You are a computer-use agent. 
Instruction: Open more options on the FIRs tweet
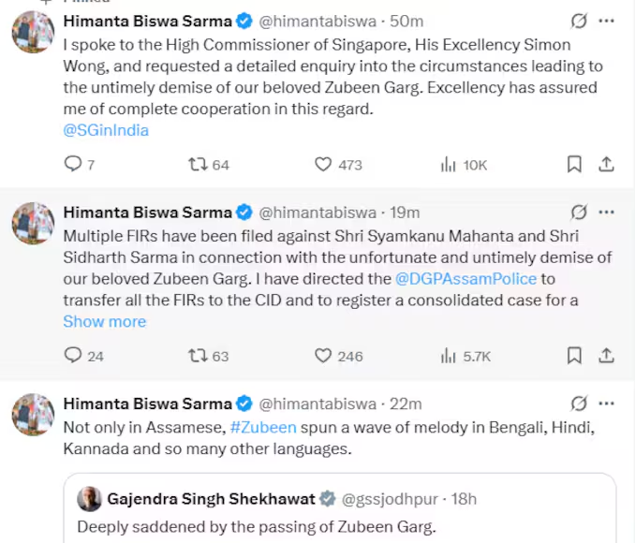607,213
